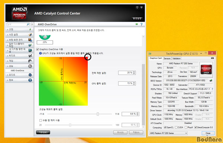Open the AMD Radeon R7 200 Series dropdown
223x143 pixels.
pos(168,133)
